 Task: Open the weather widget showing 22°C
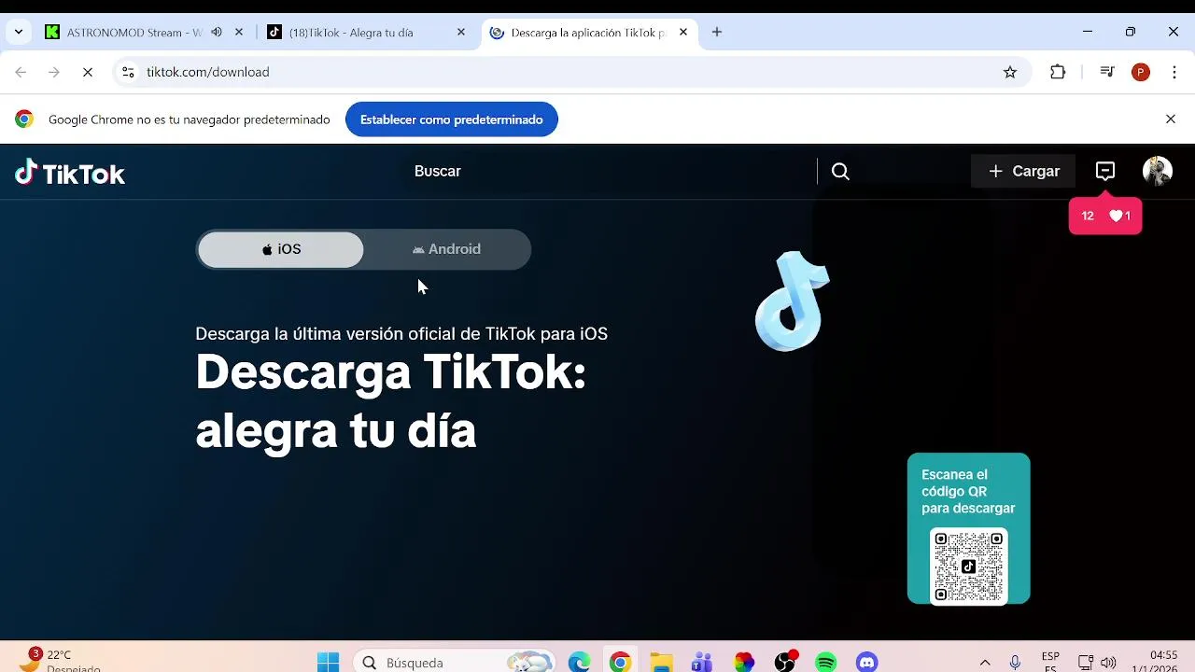click(58, 661)
